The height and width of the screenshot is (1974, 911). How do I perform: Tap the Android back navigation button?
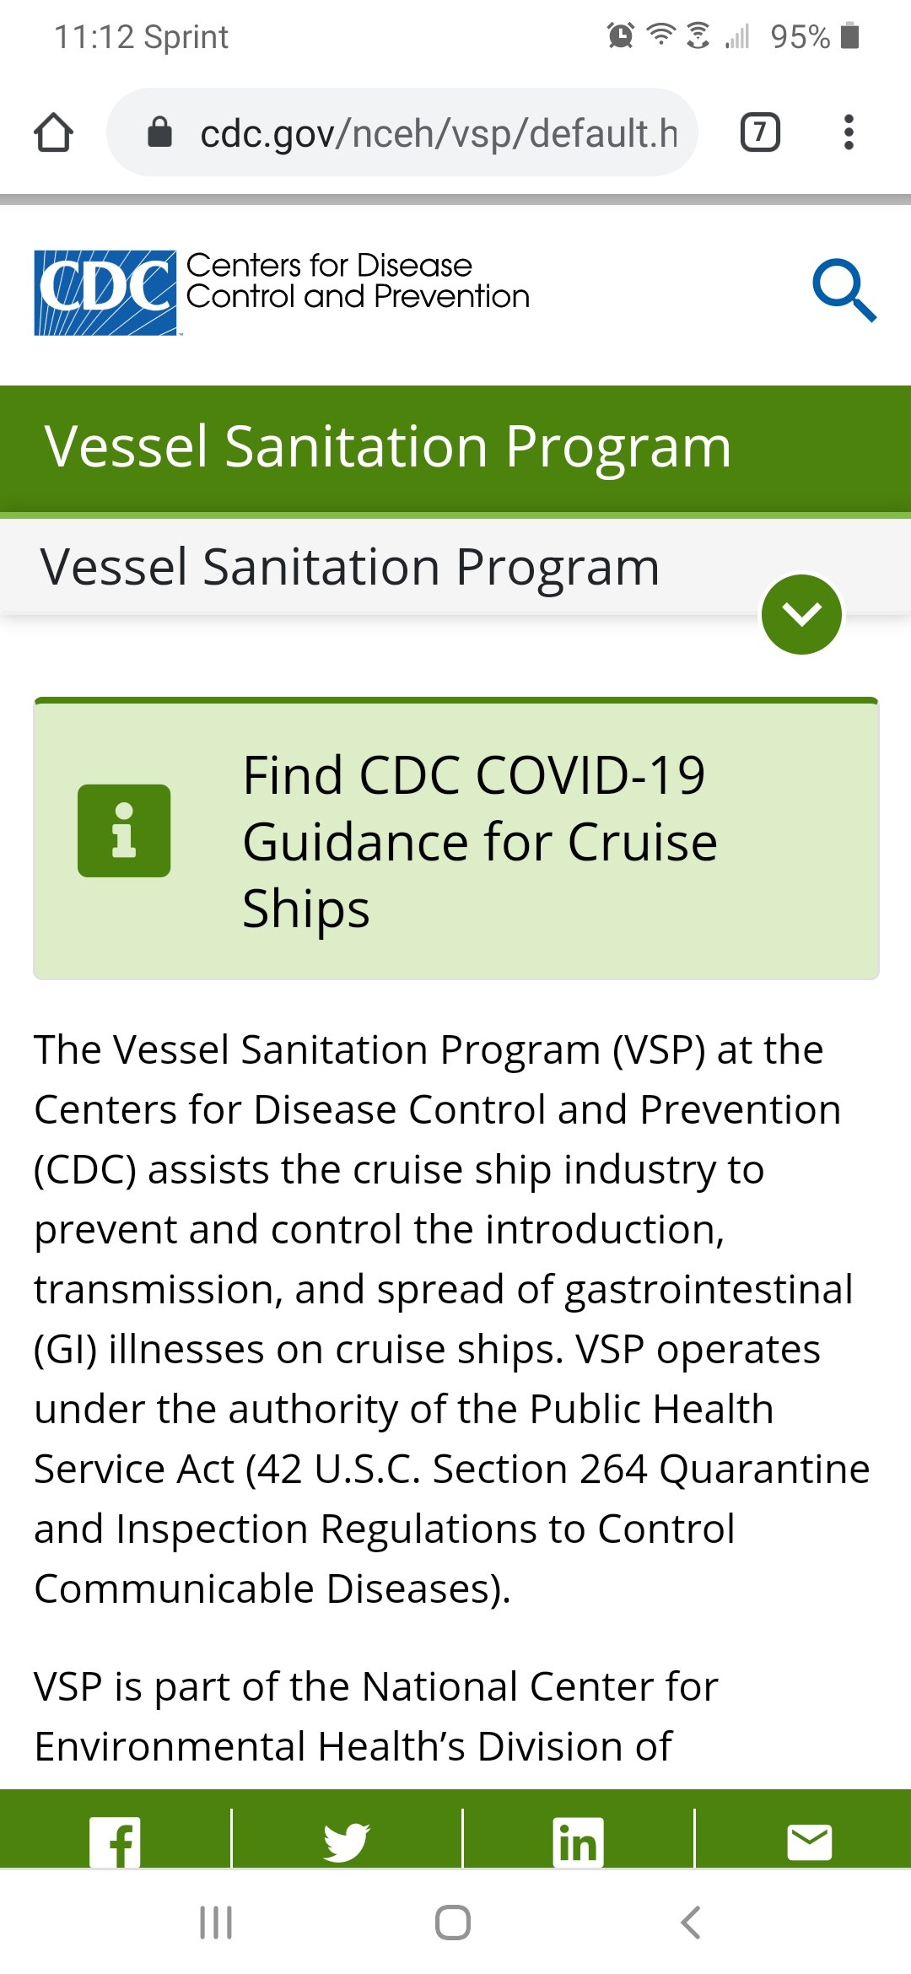(691, 1923)
